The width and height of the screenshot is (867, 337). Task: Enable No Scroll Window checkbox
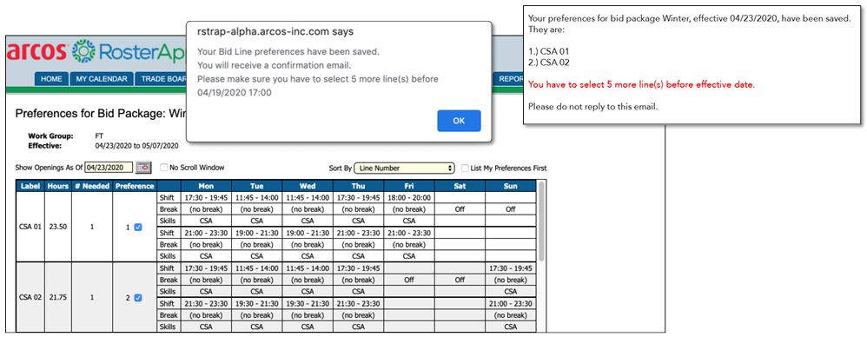coord(163,168)
